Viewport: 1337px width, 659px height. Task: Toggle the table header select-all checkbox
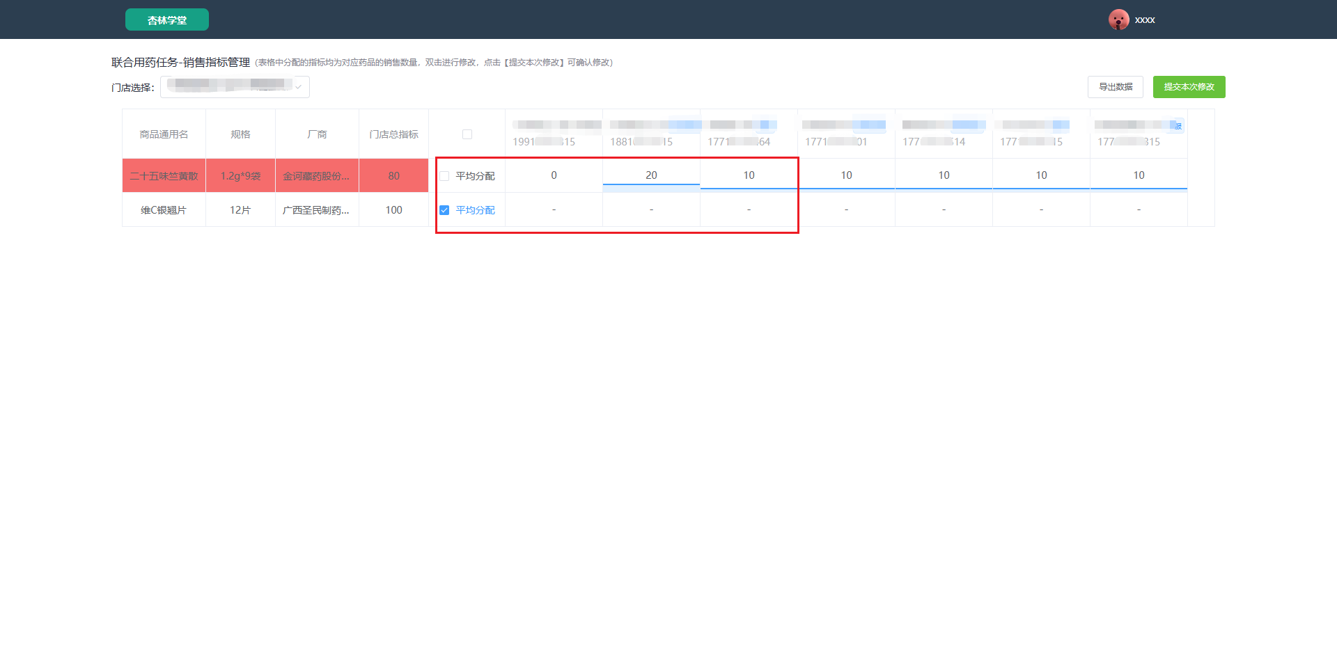tap(467, 134)
